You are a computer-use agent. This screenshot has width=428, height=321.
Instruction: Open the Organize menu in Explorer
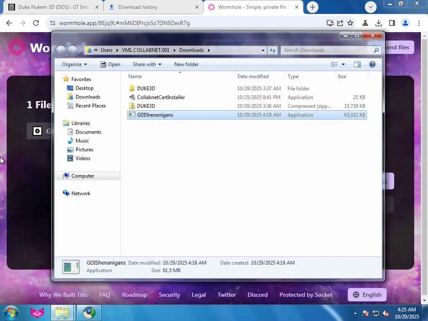(x=74, y=64)
